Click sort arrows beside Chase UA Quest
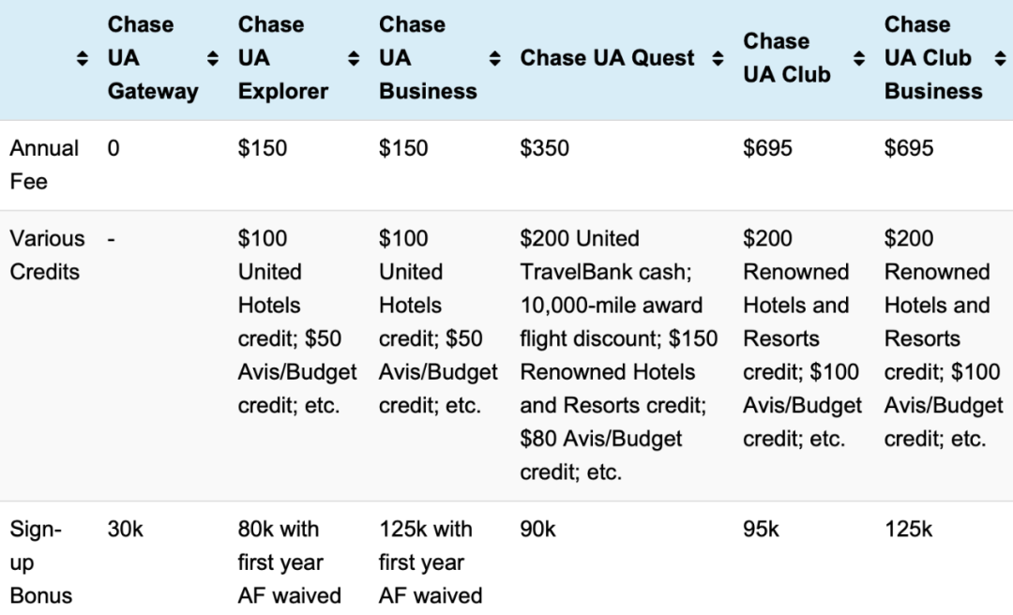1013x615 pixels. click(x=718, y=58)
